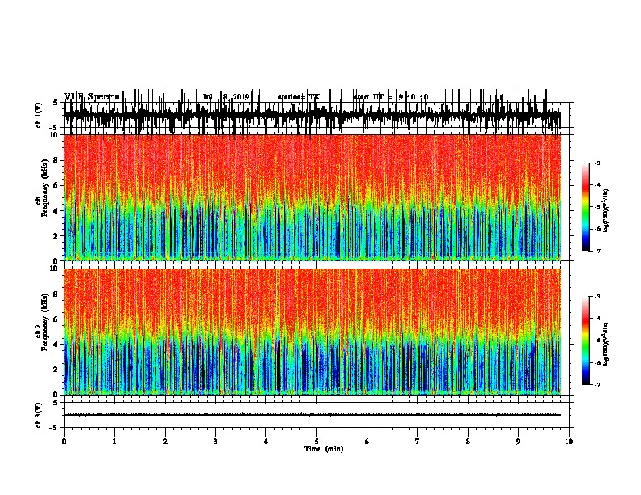The height and width of the screenshot is (495, 641).
Task: Click time axis tick label "4"
Action: coord(266,442)
